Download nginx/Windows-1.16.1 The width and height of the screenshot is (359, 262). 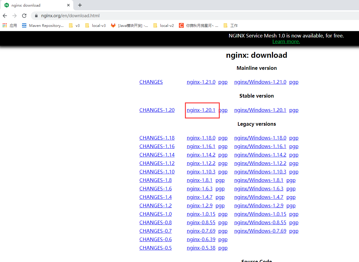pyautogui.click(x=260, y=147)
